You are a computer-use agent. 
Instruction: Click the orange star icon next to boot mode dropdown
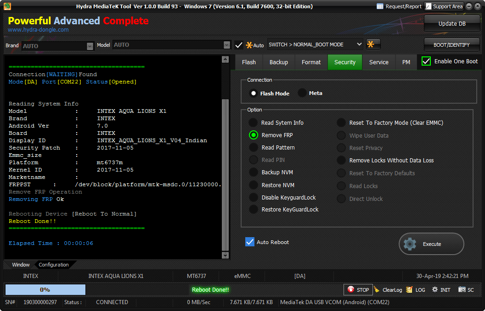tap(373, 44)
